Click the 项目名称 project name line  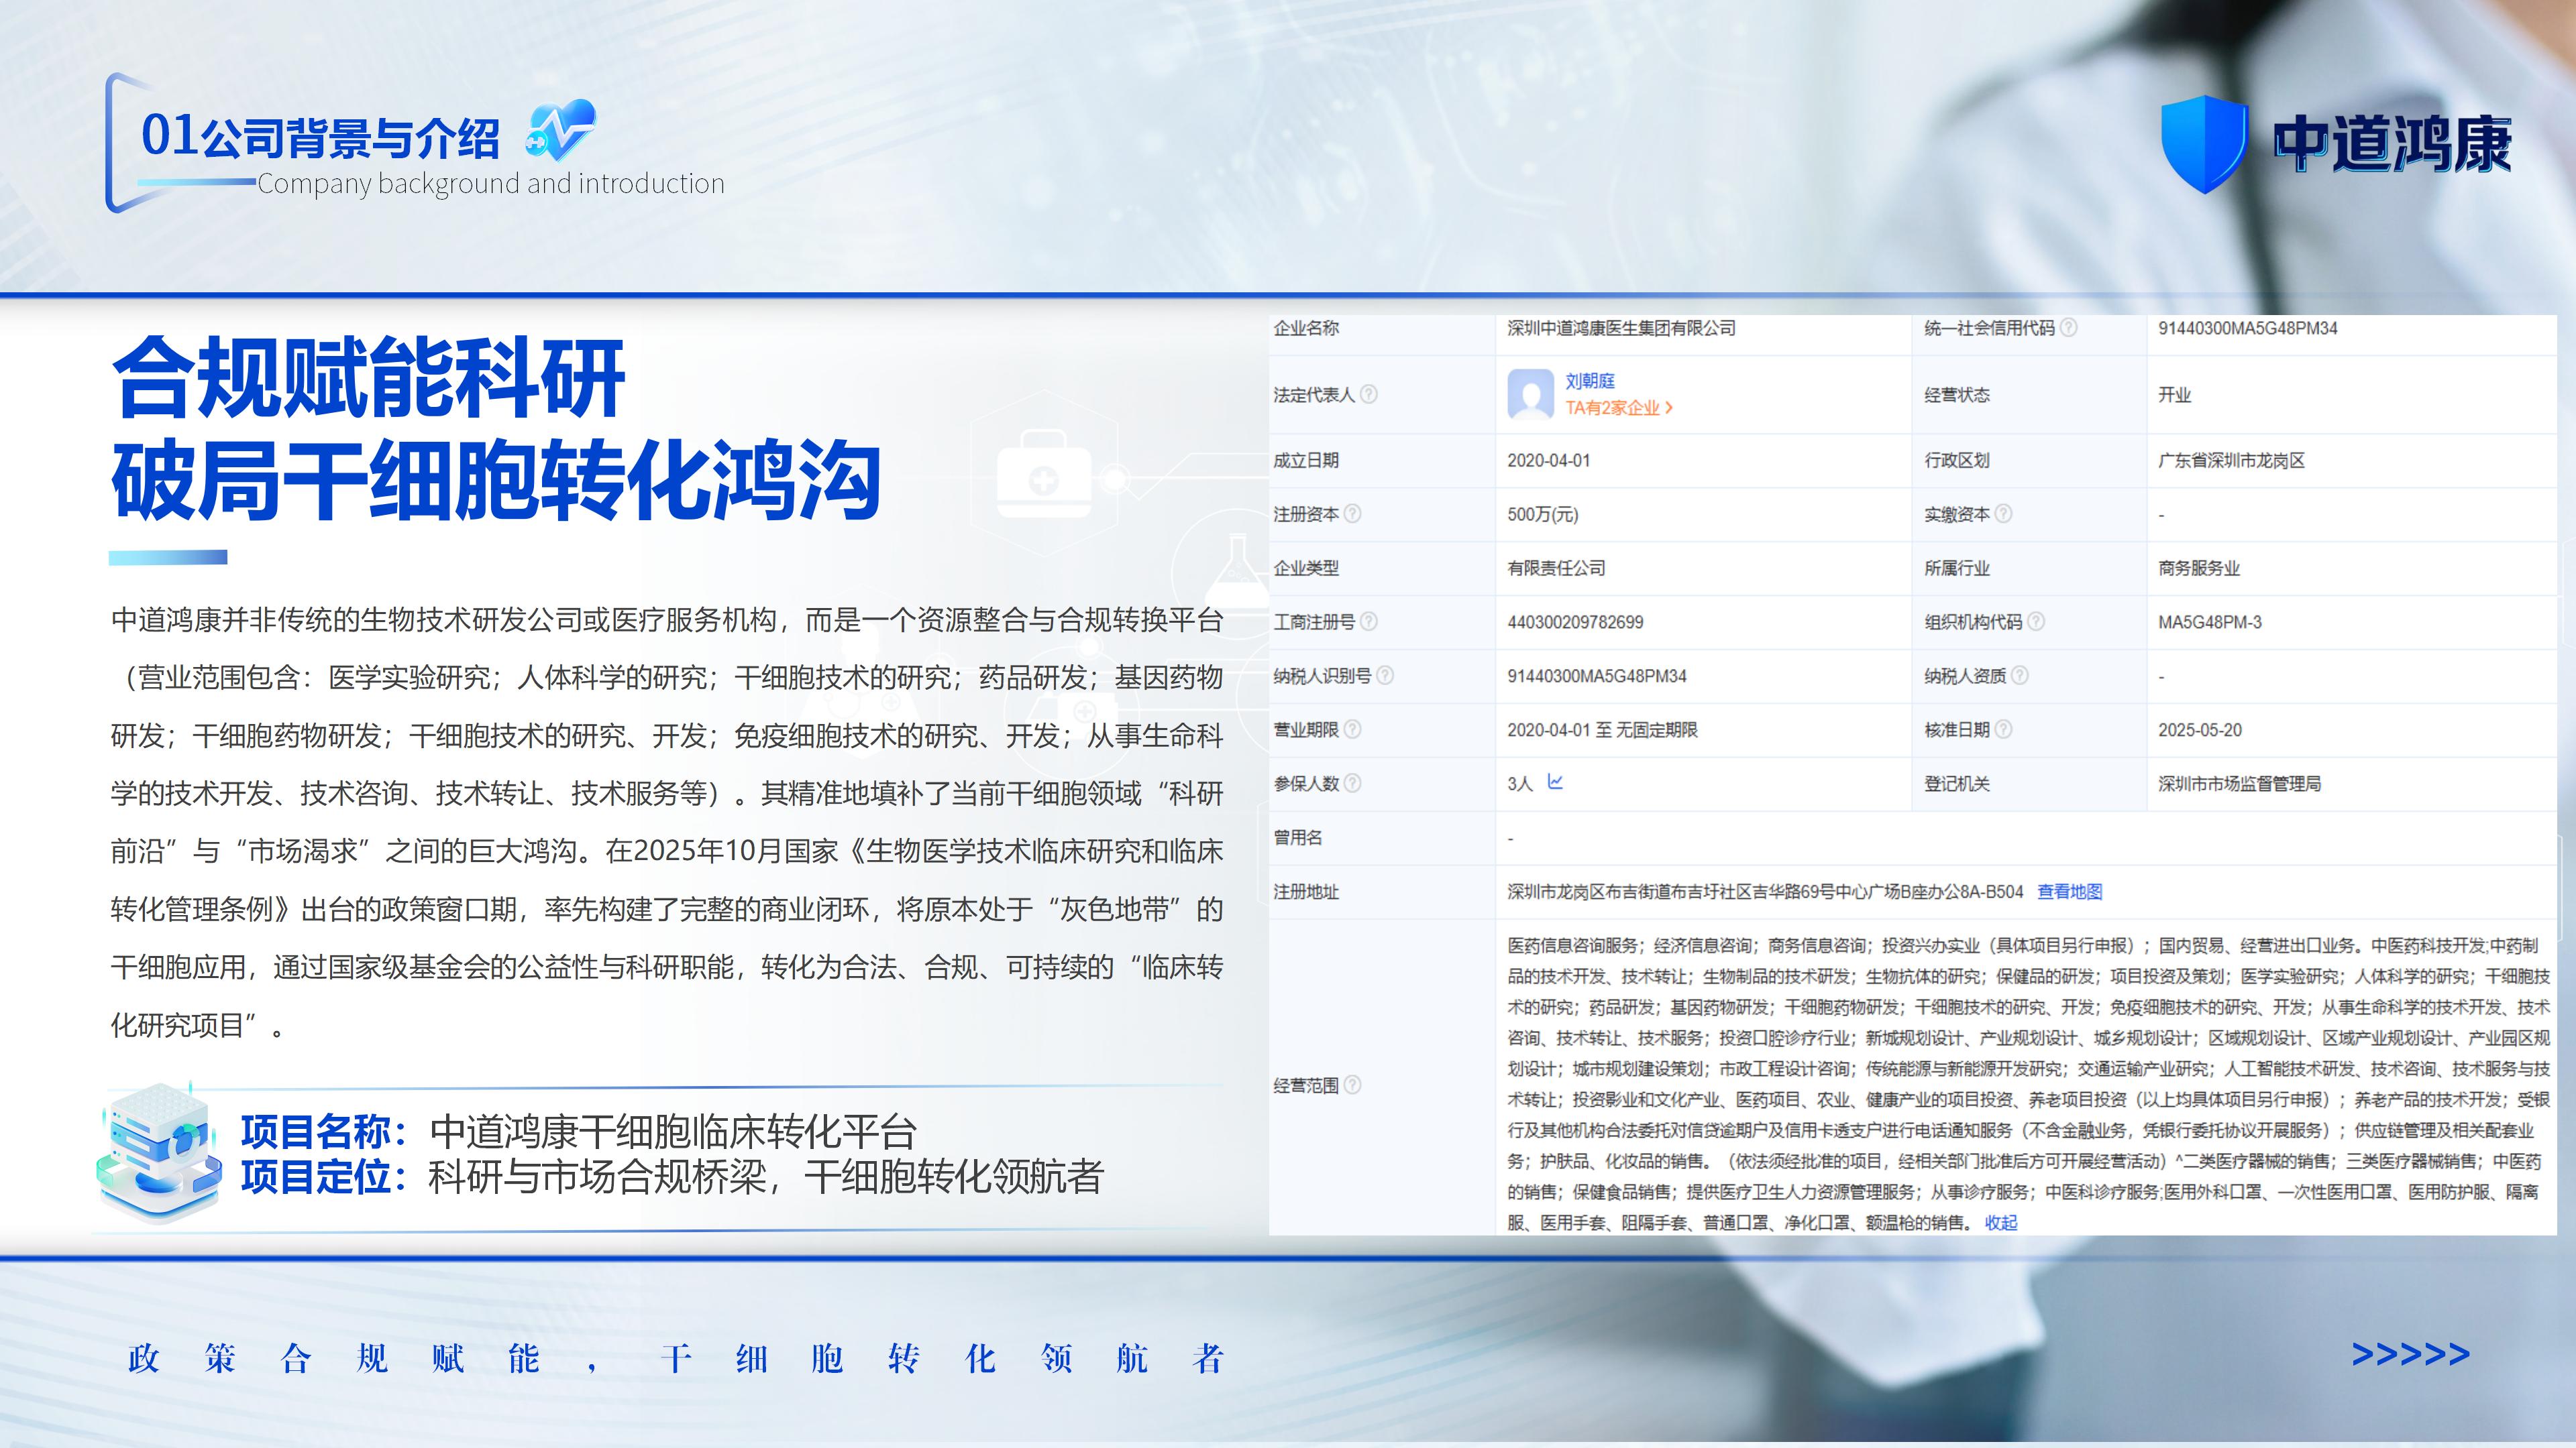pyautogui.click(x=578, y=1131)
